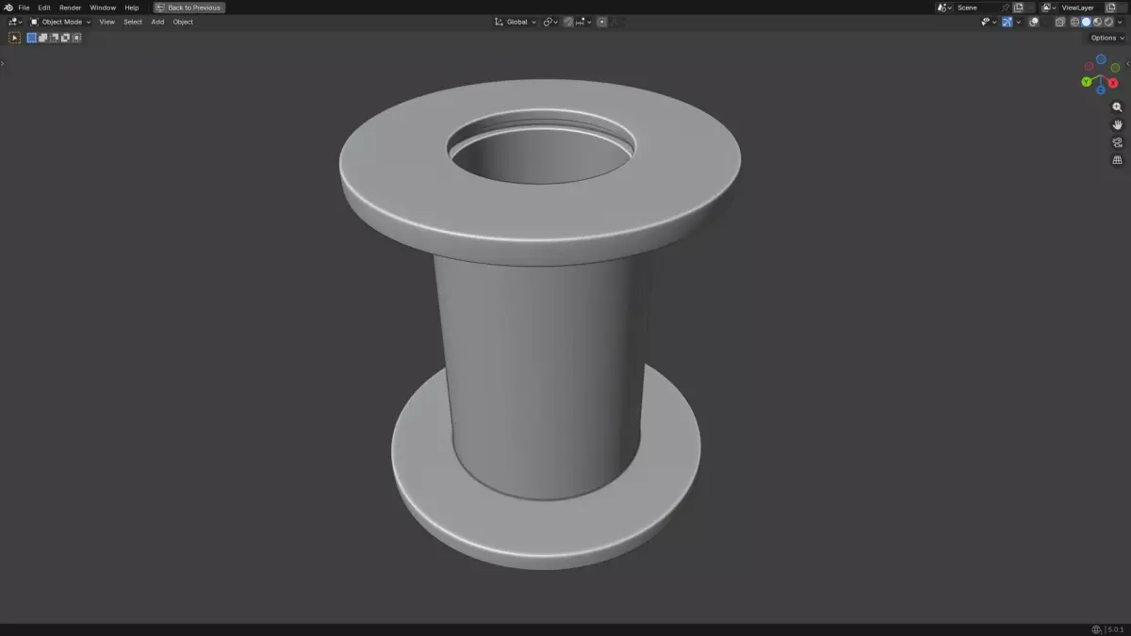This screenshot has width=1131, height=636.
Task: Open the Object Mode dropdown
Action: click(x=61, y=22)
